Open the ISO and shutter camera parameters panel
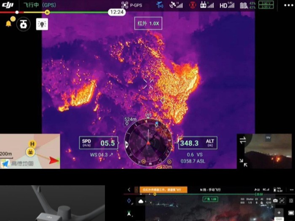This screenshot has width=295, height=221. click(255, 201)
